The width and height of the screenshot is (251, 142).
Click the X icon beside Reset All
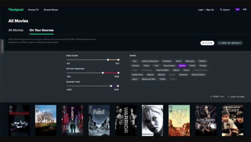point(211,97)
